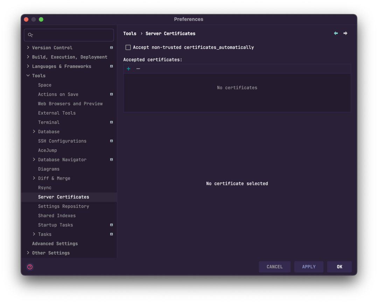Image resolution: width=378 pixels, height=303 pixels.
Task: Click the Tools breadcrumb link
Action: click(130, 34)
